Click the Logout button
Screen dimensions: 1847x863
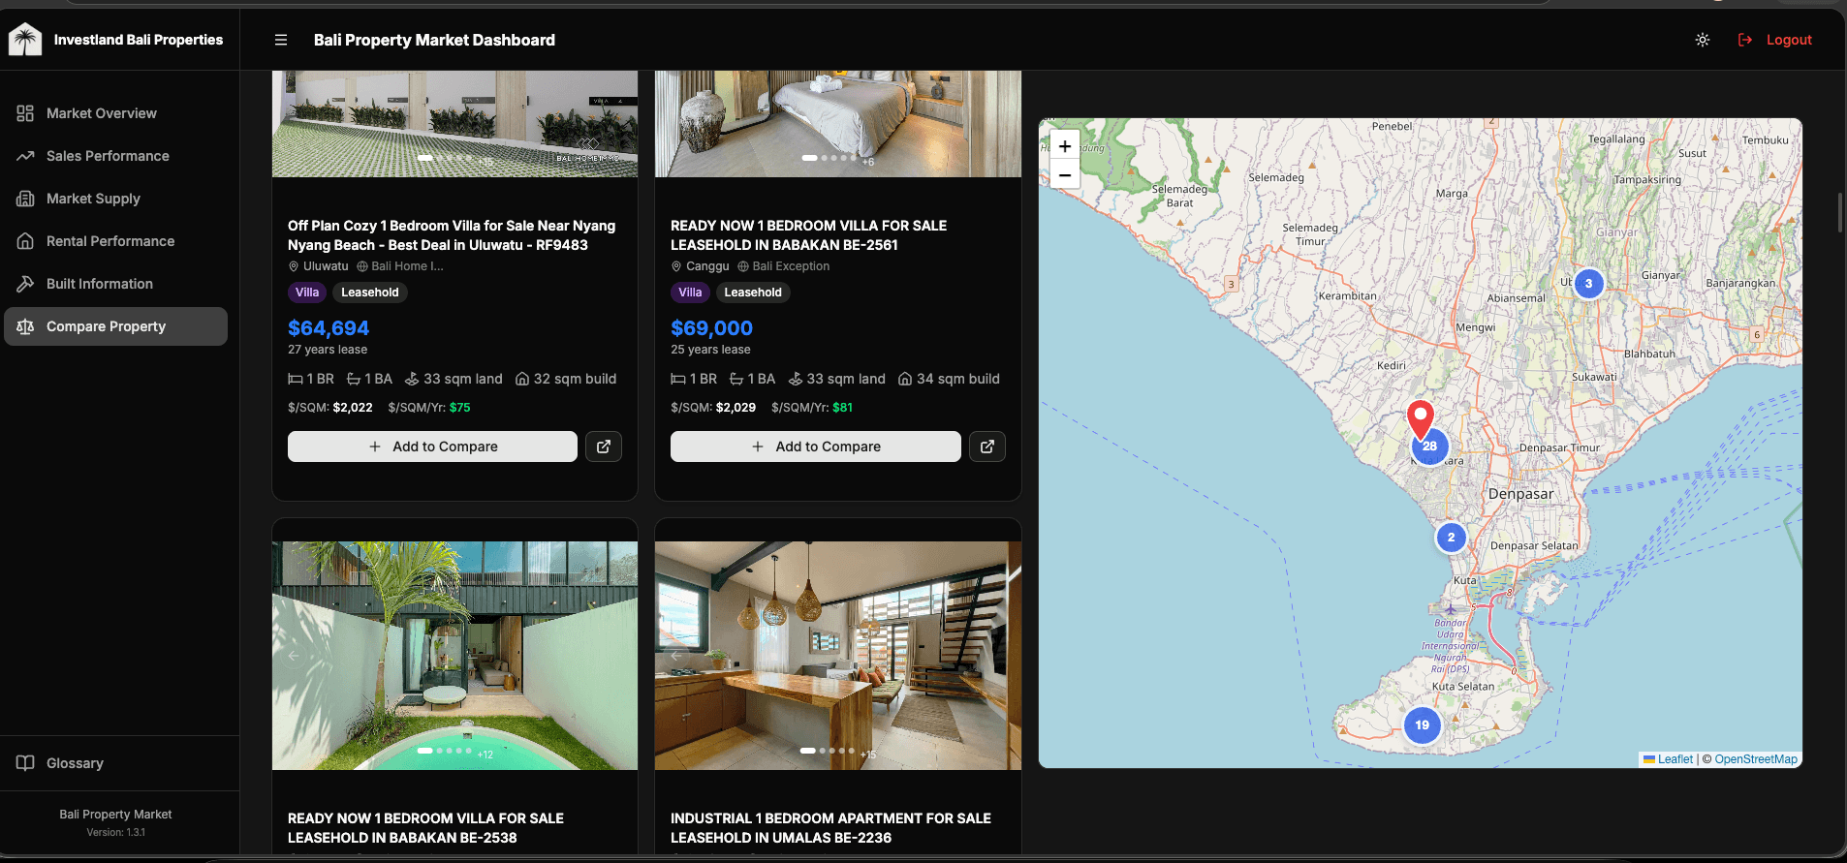coord(1775,40)
